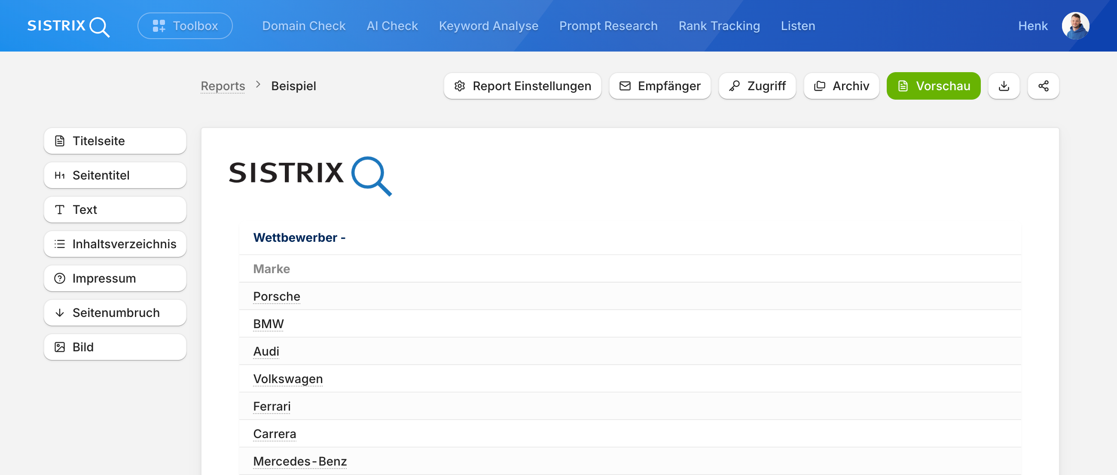The image size is (1117, 475).
Task: Click the Beispiel breadcrumb title
Action: (293, 86)
